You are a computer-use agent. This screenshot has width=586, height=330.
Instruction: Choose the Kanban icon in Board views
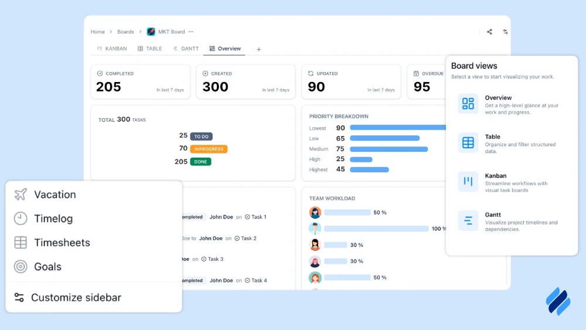click(468, 182)
